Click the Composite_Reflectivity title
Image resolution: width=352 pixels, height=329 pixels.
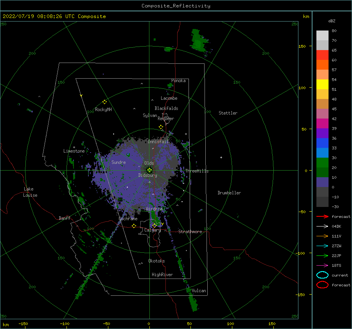coord(176,6)
